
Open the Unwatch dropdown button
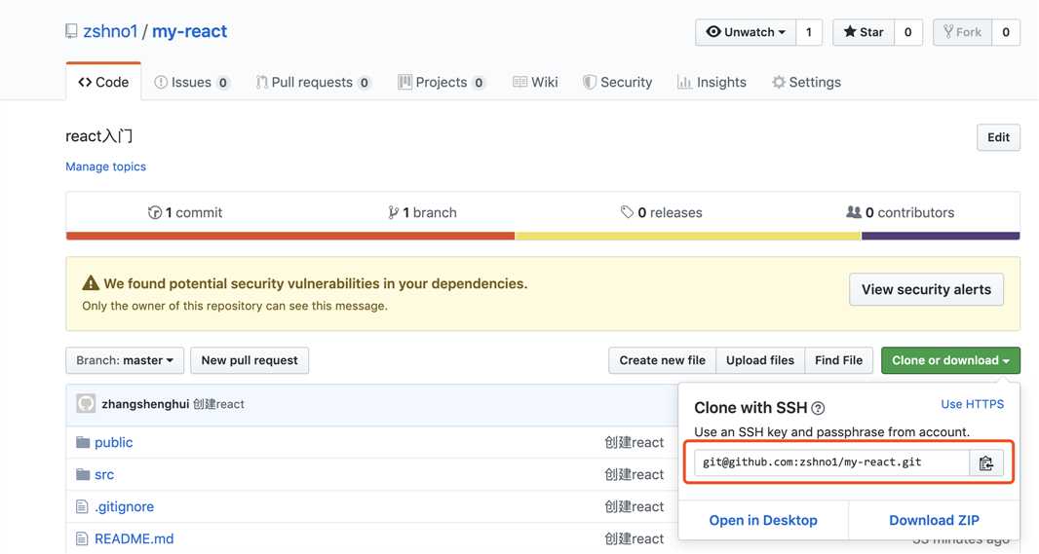click(x=746, y=32)
